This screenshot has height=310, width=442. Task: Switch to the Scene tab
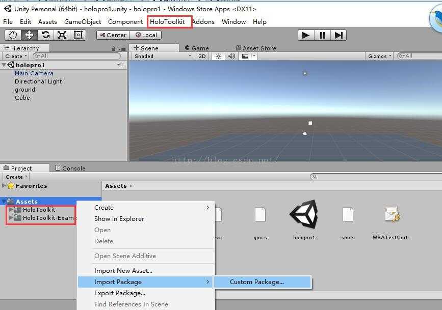(153, 48)
